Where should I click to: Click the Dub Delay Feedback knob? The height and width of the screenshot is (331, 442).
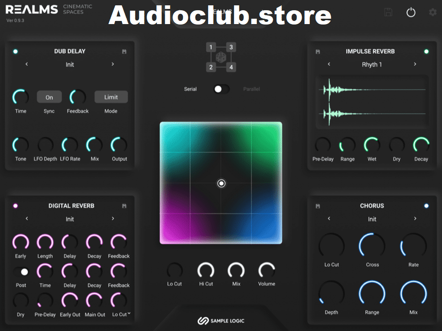(78, 97)
